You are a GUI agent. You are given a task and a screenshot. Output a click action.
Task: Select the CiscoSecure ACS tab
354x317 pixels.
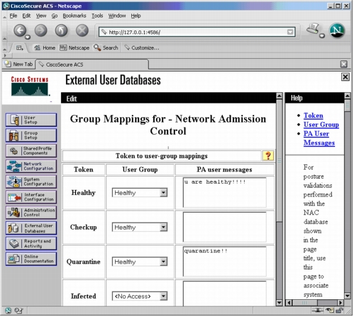92,65
